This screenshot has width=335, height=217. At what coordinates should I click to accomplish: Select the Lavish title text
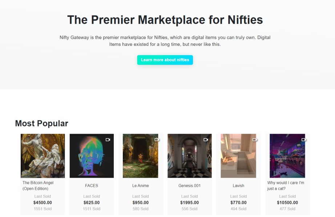(238, 186)
